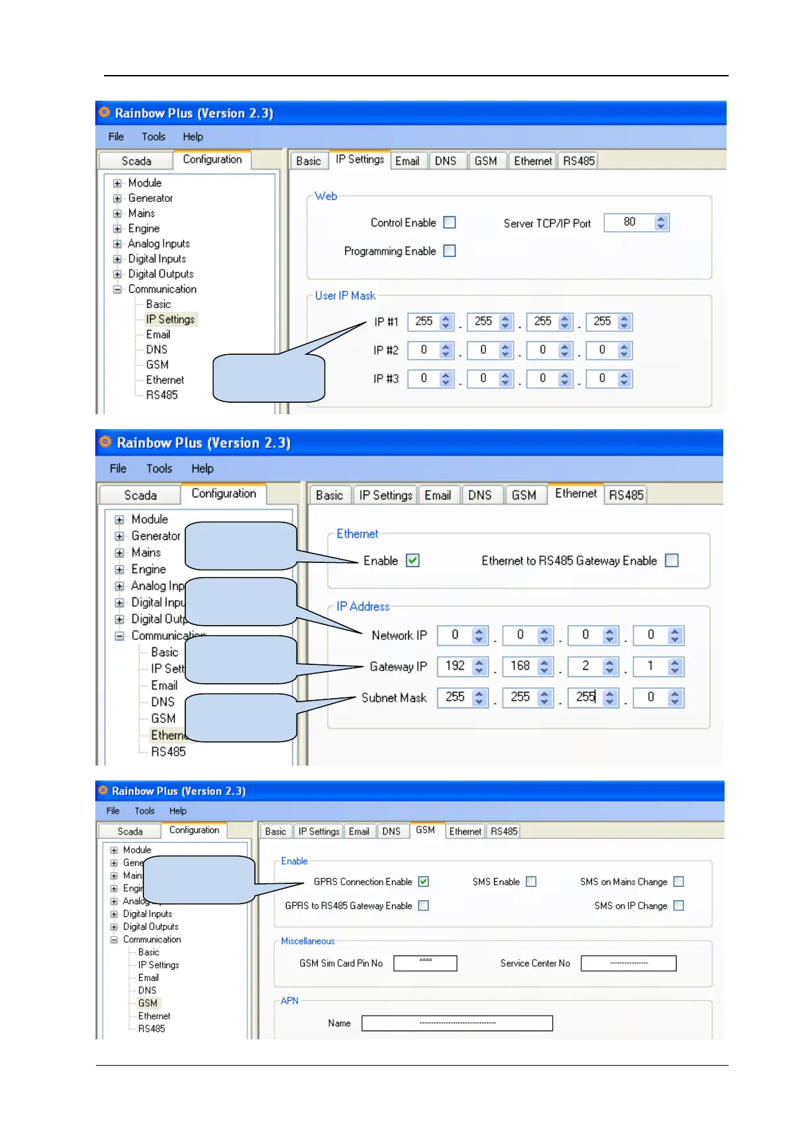The width and height of the screenshot is (805, 1138).
Task: Click the APN Name field
Action: [x=457, y=1023]
